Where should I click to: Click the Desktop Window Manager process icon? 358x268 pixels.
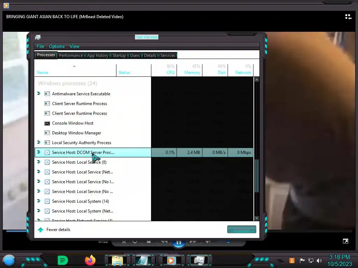(x=47, y=133)
